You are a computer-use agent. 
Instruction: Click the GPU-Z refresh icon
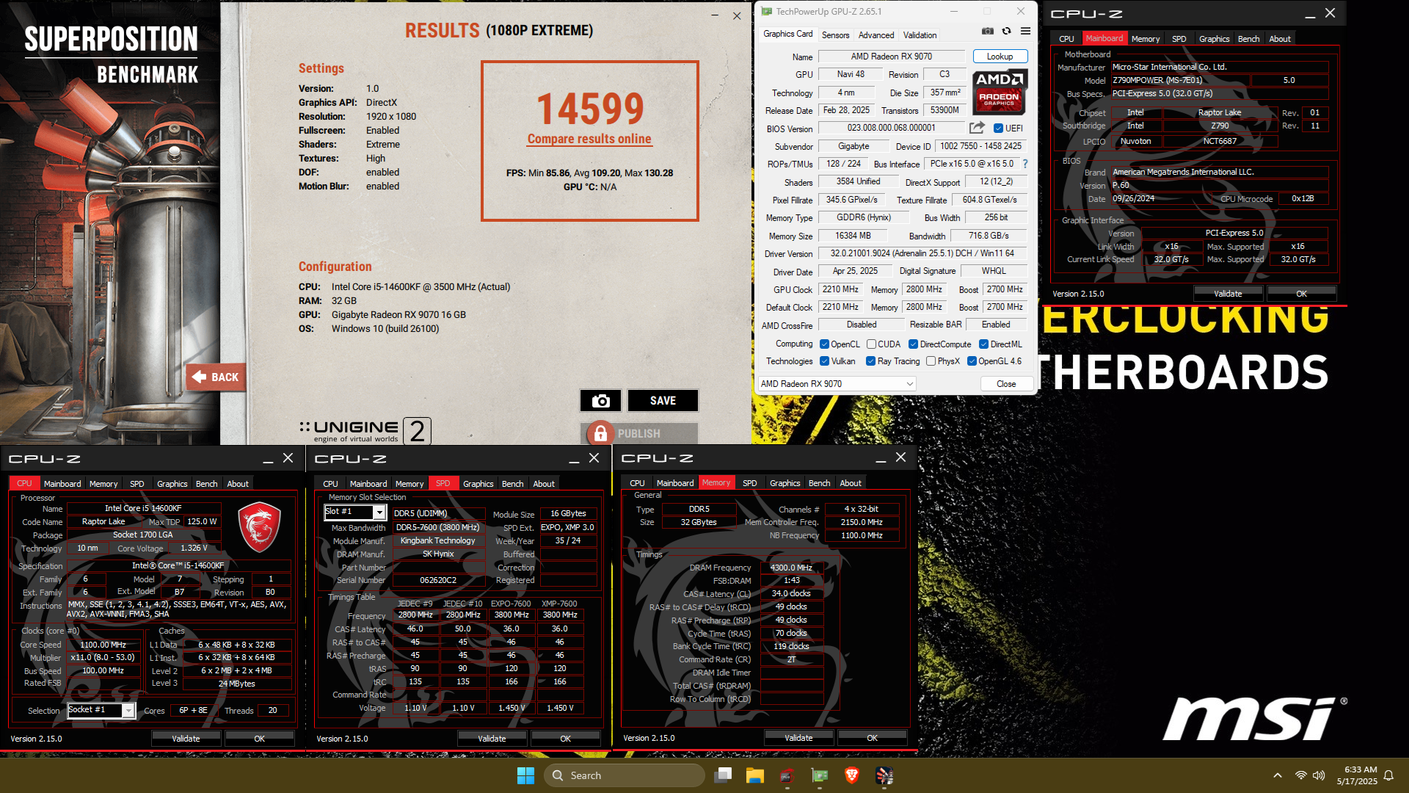point(1007,32)
